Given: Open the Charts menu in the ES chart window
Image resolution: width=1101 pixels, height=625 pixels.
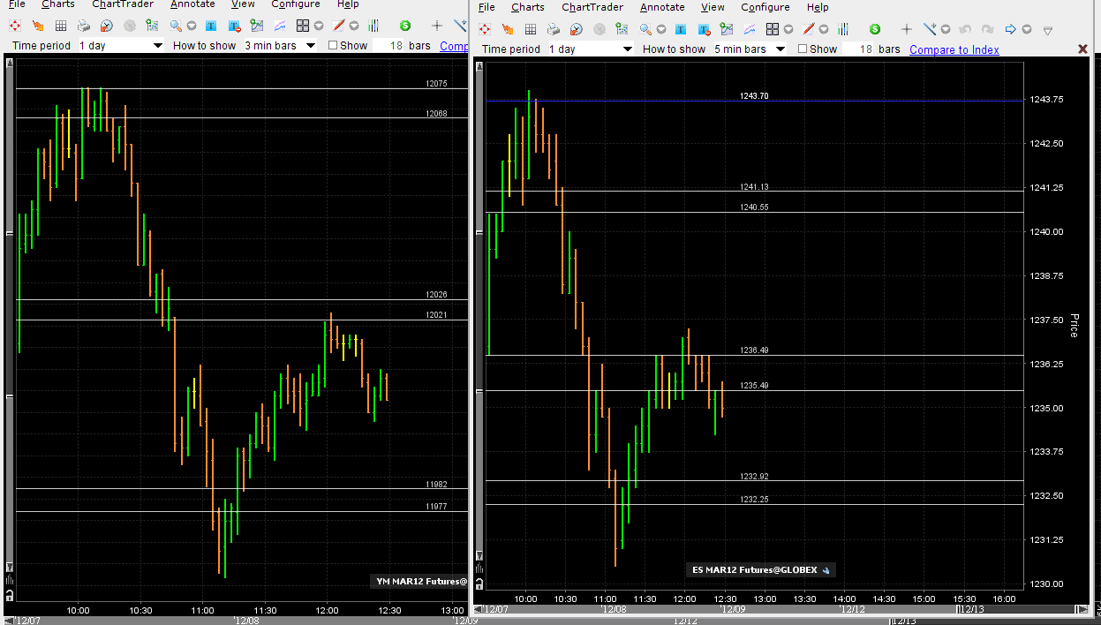Looking at the screenshot, I should click(x=527, y=7).
